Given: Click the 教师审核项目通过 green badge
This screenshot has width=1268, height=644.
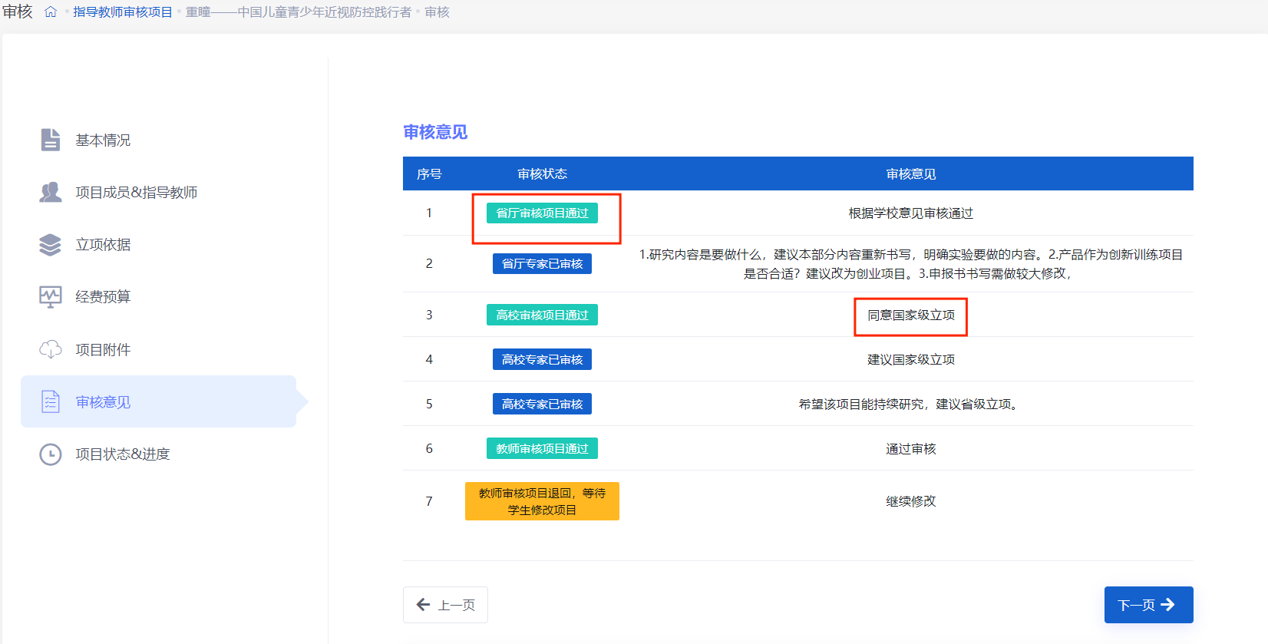Looking at the screenshot, I should click(x=542, y=449).
